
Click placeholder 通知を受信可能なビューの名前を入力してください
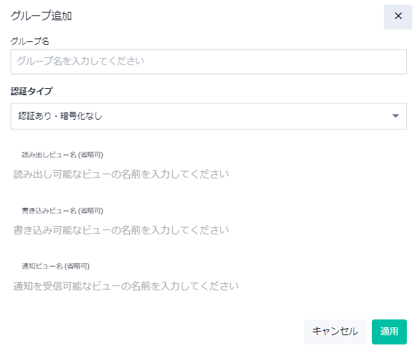[126, 286]
